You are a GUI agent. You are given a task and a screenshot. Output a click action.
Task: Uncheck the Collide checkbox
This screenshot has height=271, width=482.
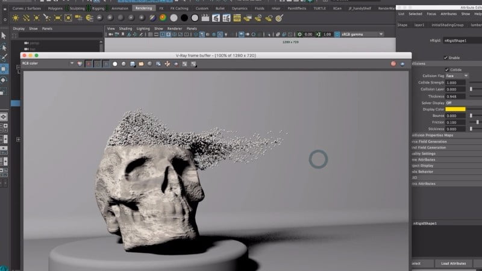446,69
